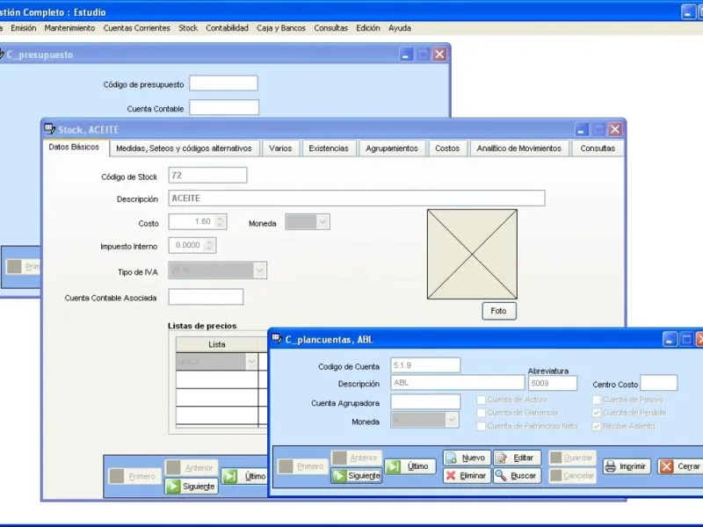Image resolution: width=703 pixels, height=527 pixels.
Task: Switch to the Costos tab
Action: (x=447, y=148)
